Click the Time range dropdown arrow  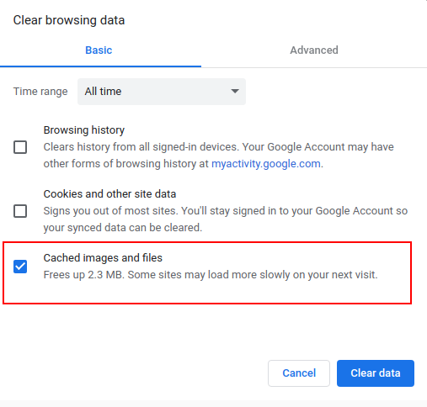click(x=235, y=91)
